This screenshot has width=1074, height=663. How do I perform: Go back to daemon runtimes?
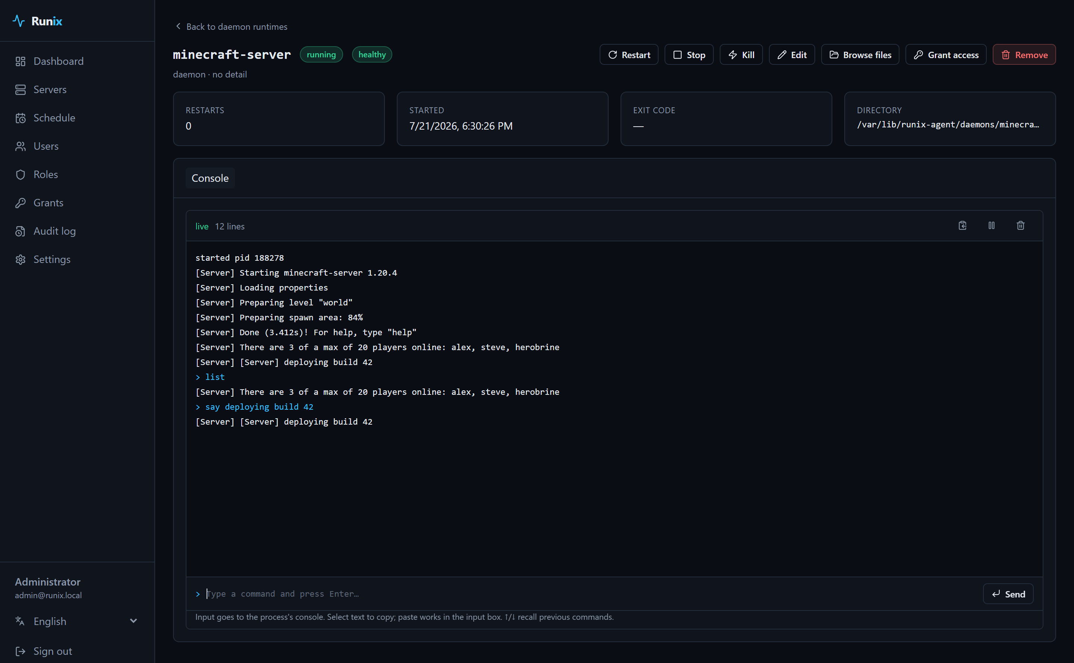[x=231, y=26]
